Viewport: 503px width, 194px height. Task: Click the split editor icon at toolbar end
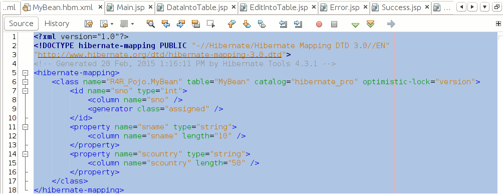click(x=498, y=24)
